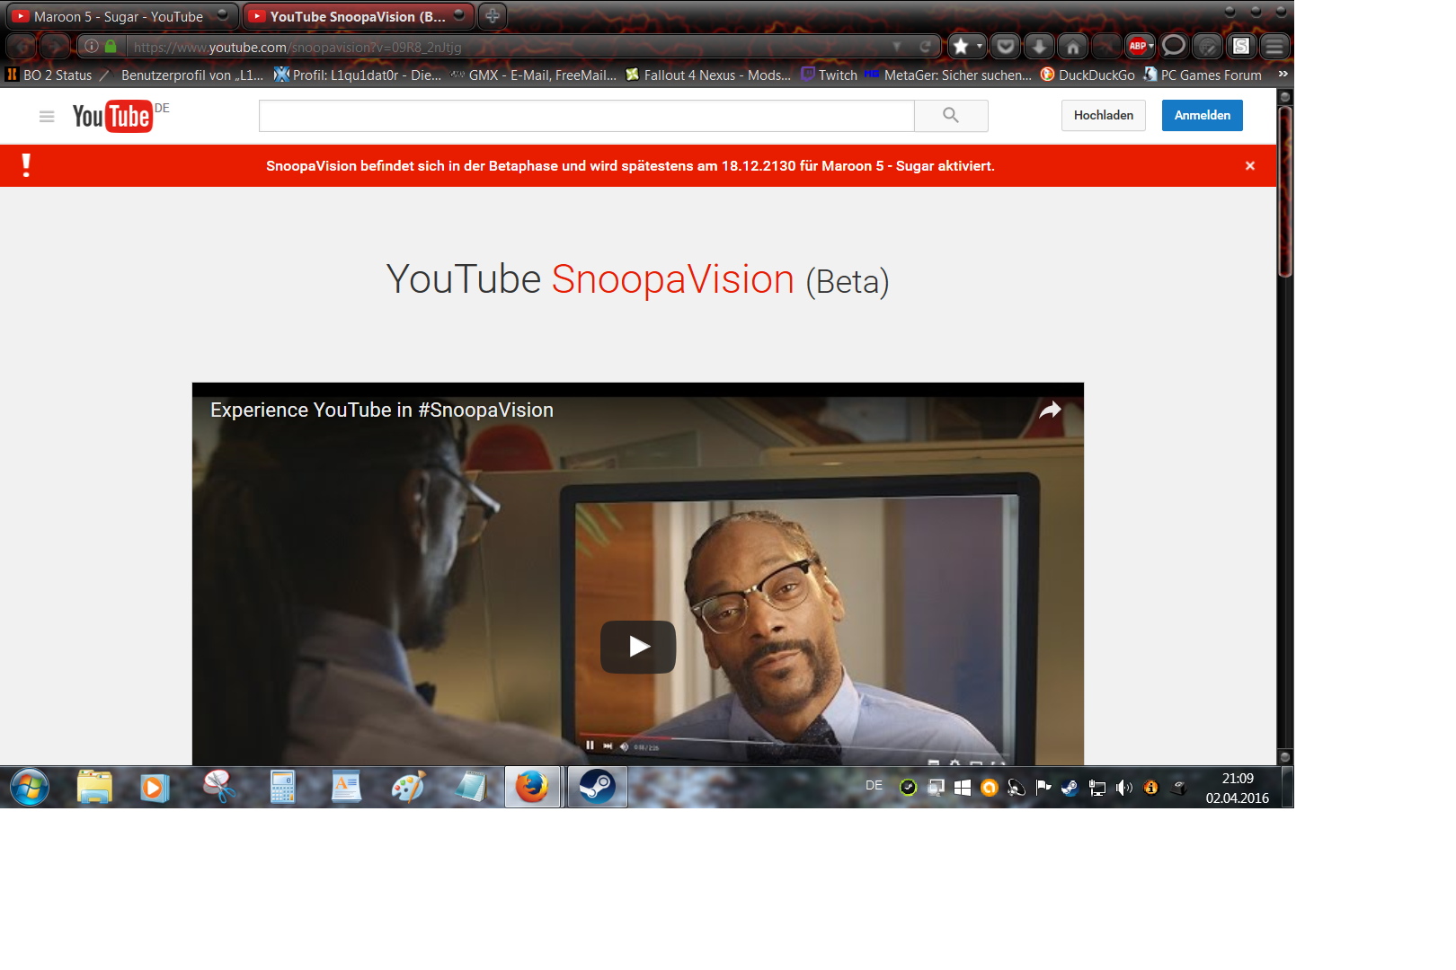Open Calculator from taskbar
1456x970 pixels.
click(282, 788)
